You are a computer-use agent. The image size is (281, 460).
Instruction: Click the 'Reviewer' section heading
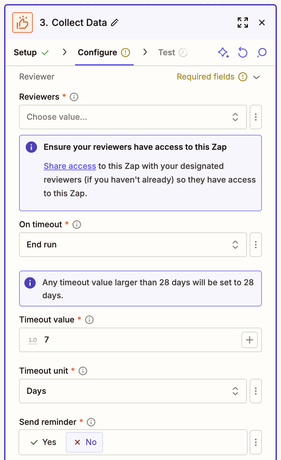pos(37,77)
